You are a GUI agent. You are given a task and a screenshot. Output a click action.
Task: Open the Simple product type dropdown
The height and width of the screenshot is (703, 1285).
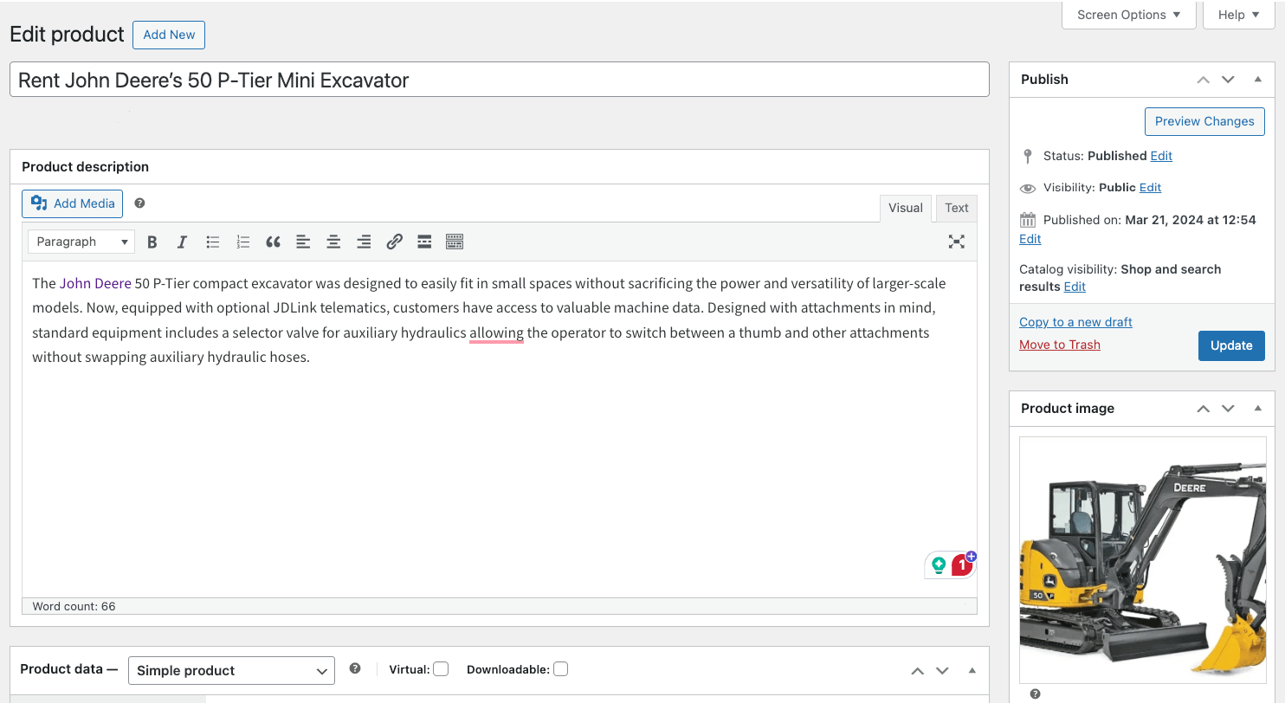click(231, 670)
